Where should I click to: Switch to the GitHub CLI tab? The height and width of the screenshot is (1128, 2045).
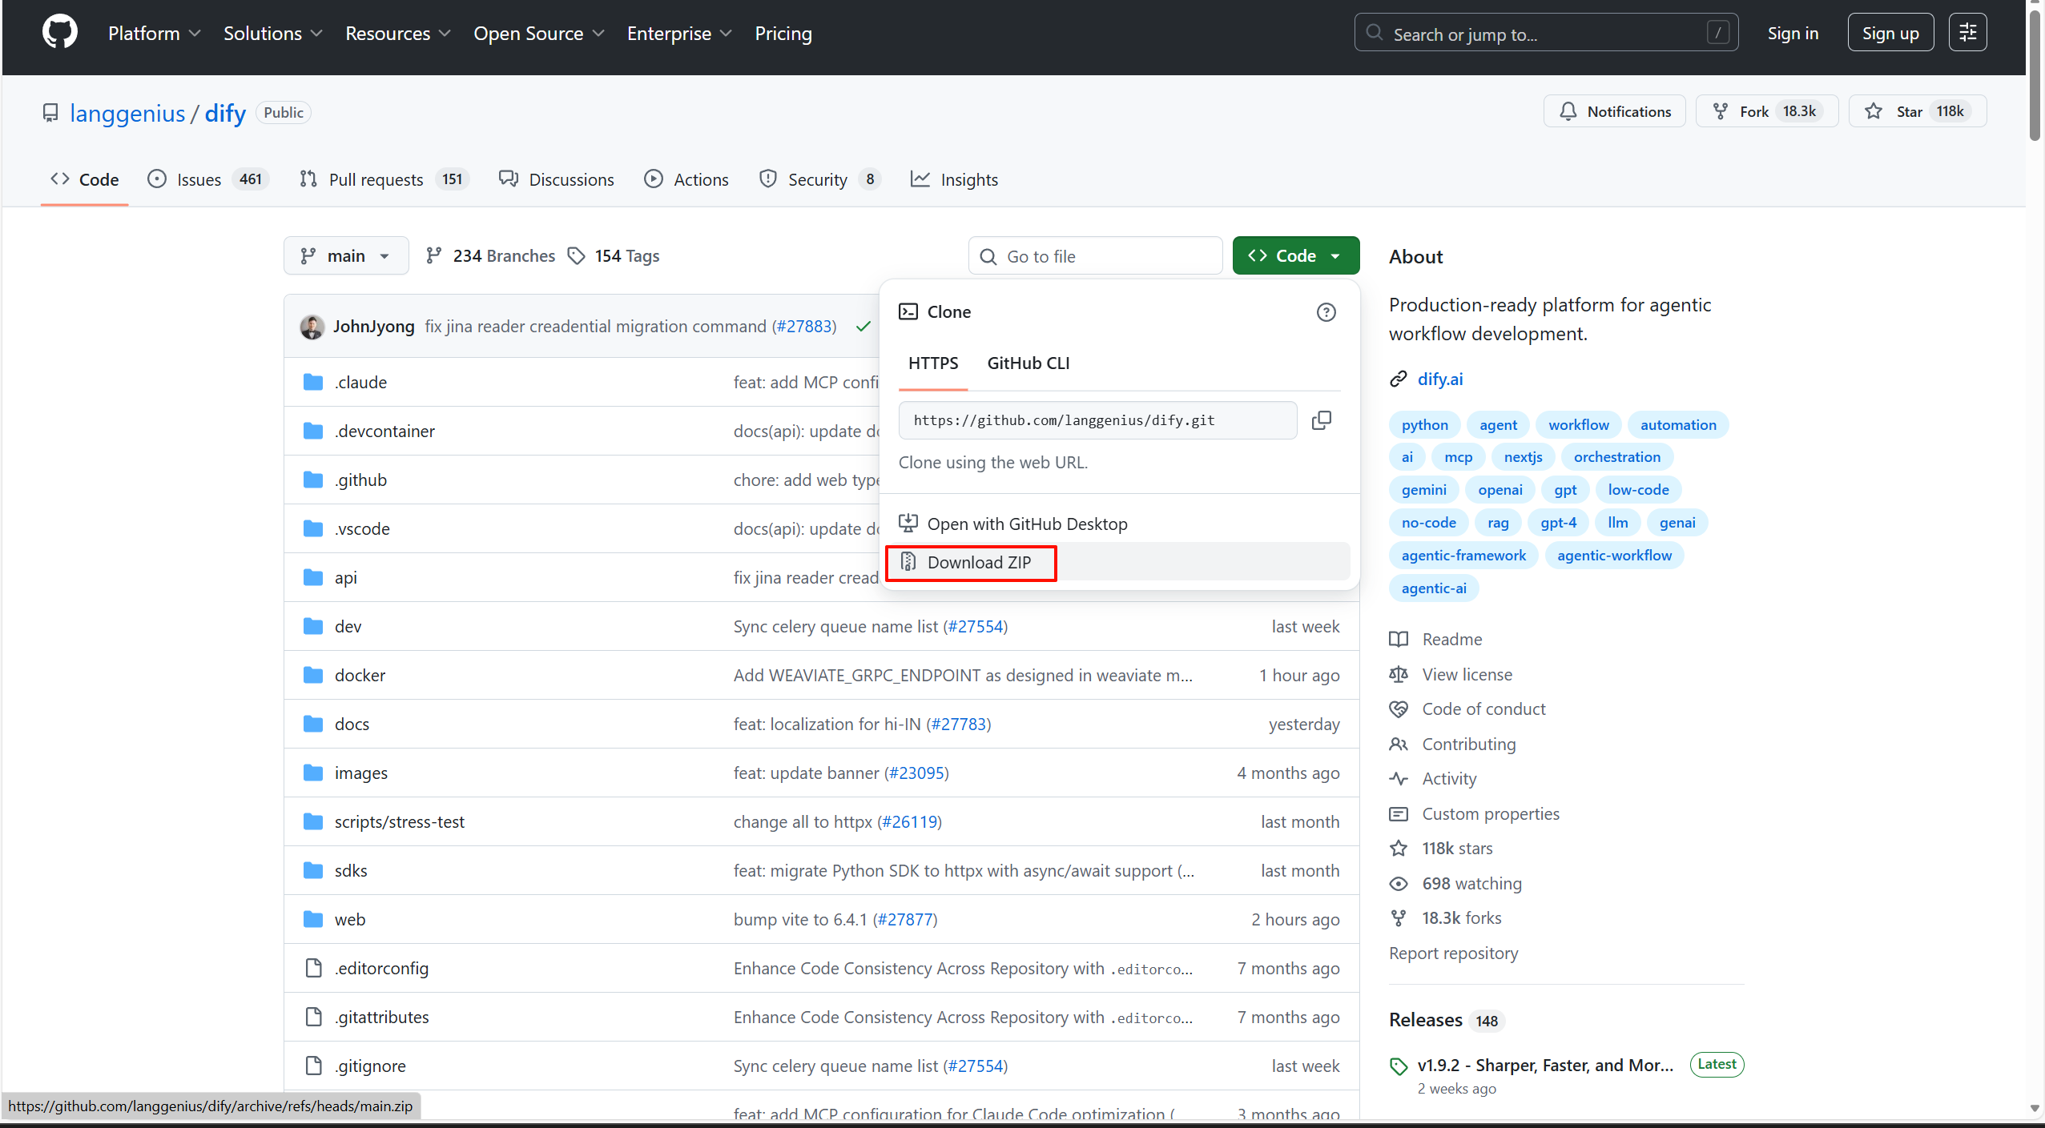pyautogui.click(x=1028, y=363)
